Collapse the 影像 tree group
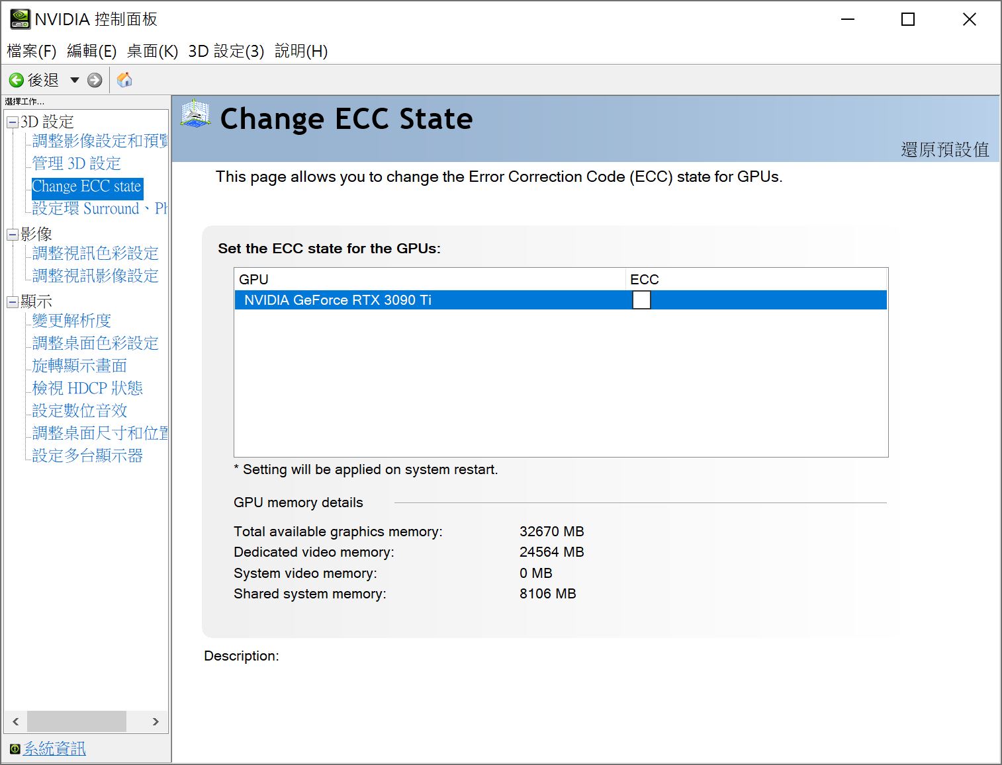Image resolution: width=1002 pixels, height=765 pixels. pos(13,234)
